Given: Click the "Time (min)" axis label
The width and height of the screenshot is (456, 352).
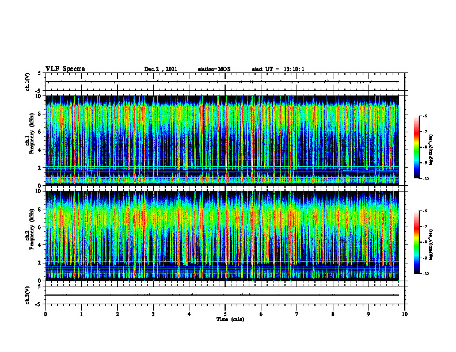Looking at the screenshot, I should click(x=230, y=319).
